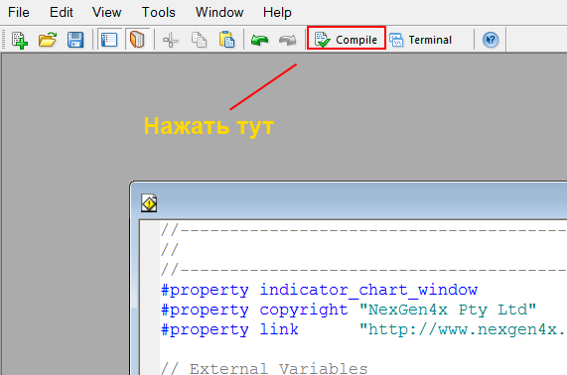Viewport: 567px width, 375px height.
Task: Click the Paste clipboard icon
Action: pos(226,40)
